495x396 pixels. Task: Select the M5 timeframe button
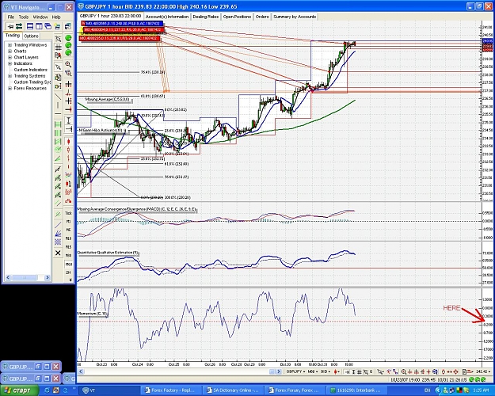coord(68,230)
